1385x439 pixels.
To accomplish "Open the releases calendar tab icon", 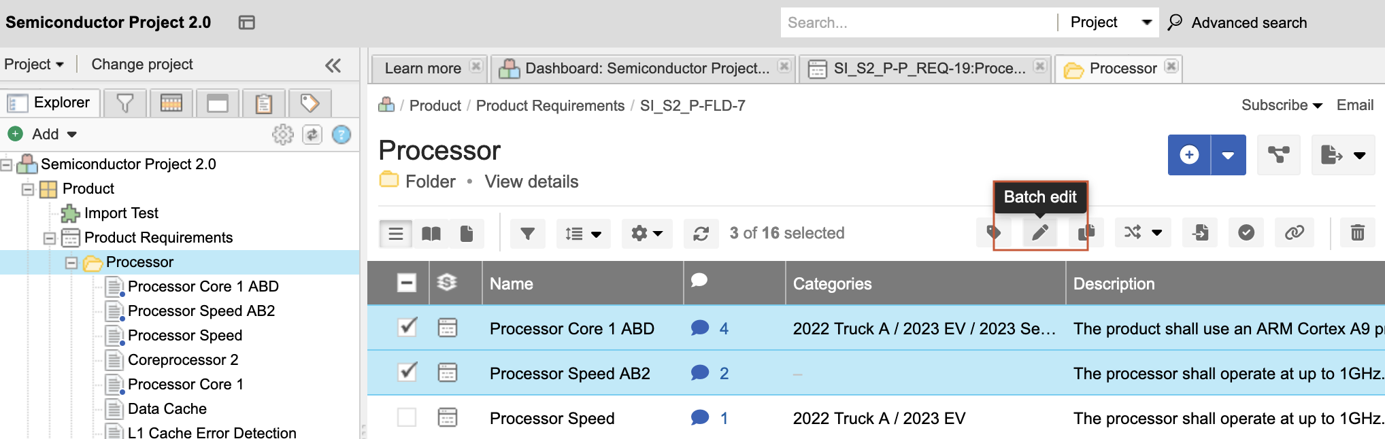I will click(171, 103).
